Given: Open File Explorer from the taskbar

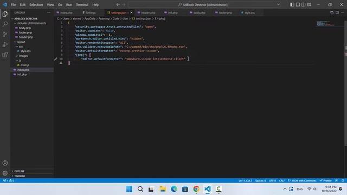Looking at the screenshot, I should pos(163,189).
